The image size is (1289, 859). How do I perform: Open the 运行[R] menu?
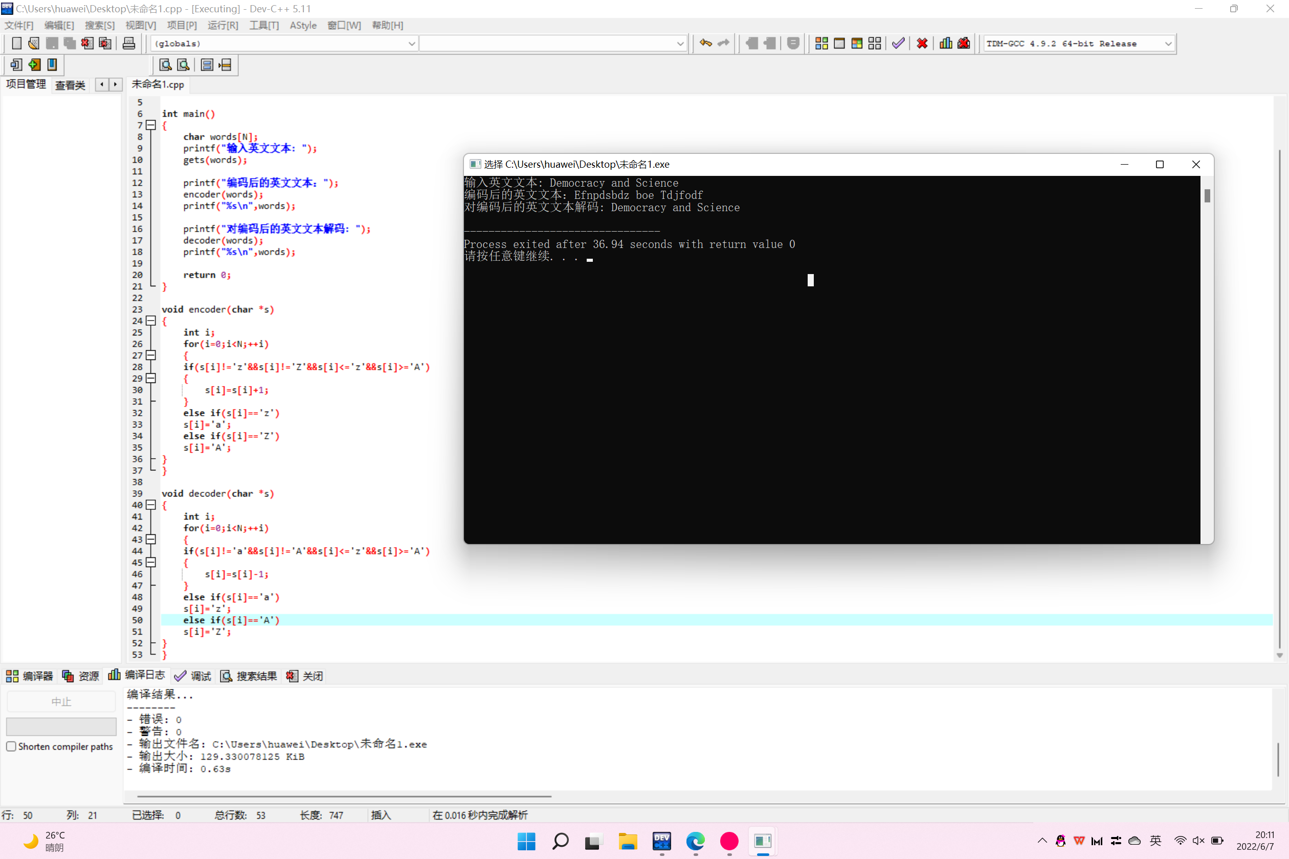[x=223, y=25]
